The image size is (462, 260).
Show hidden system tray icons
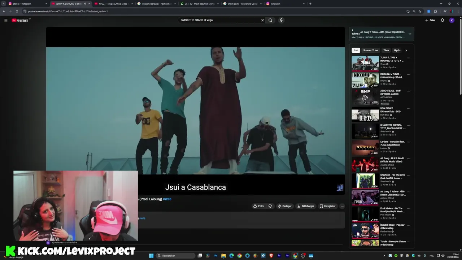[x=385, y=256]
